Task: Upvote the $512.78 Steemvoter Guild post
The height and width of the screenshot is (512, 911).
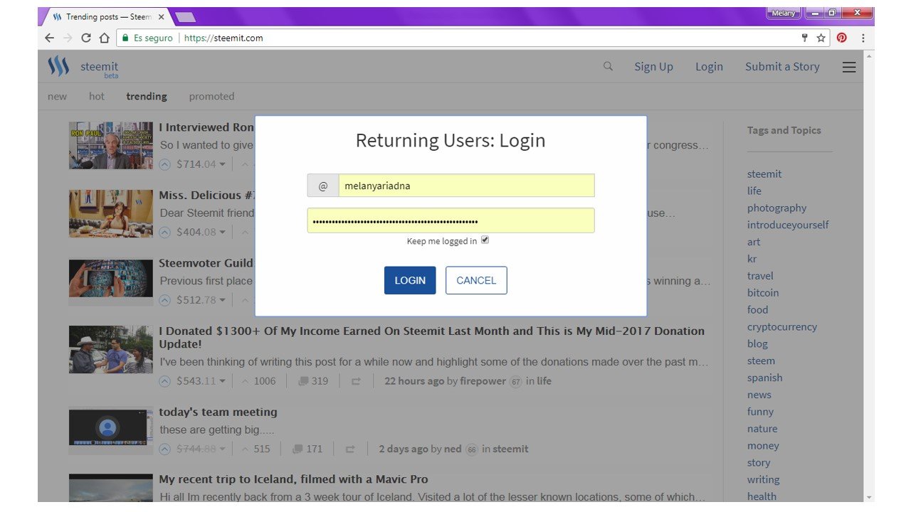Action: [x=164, y=300]
